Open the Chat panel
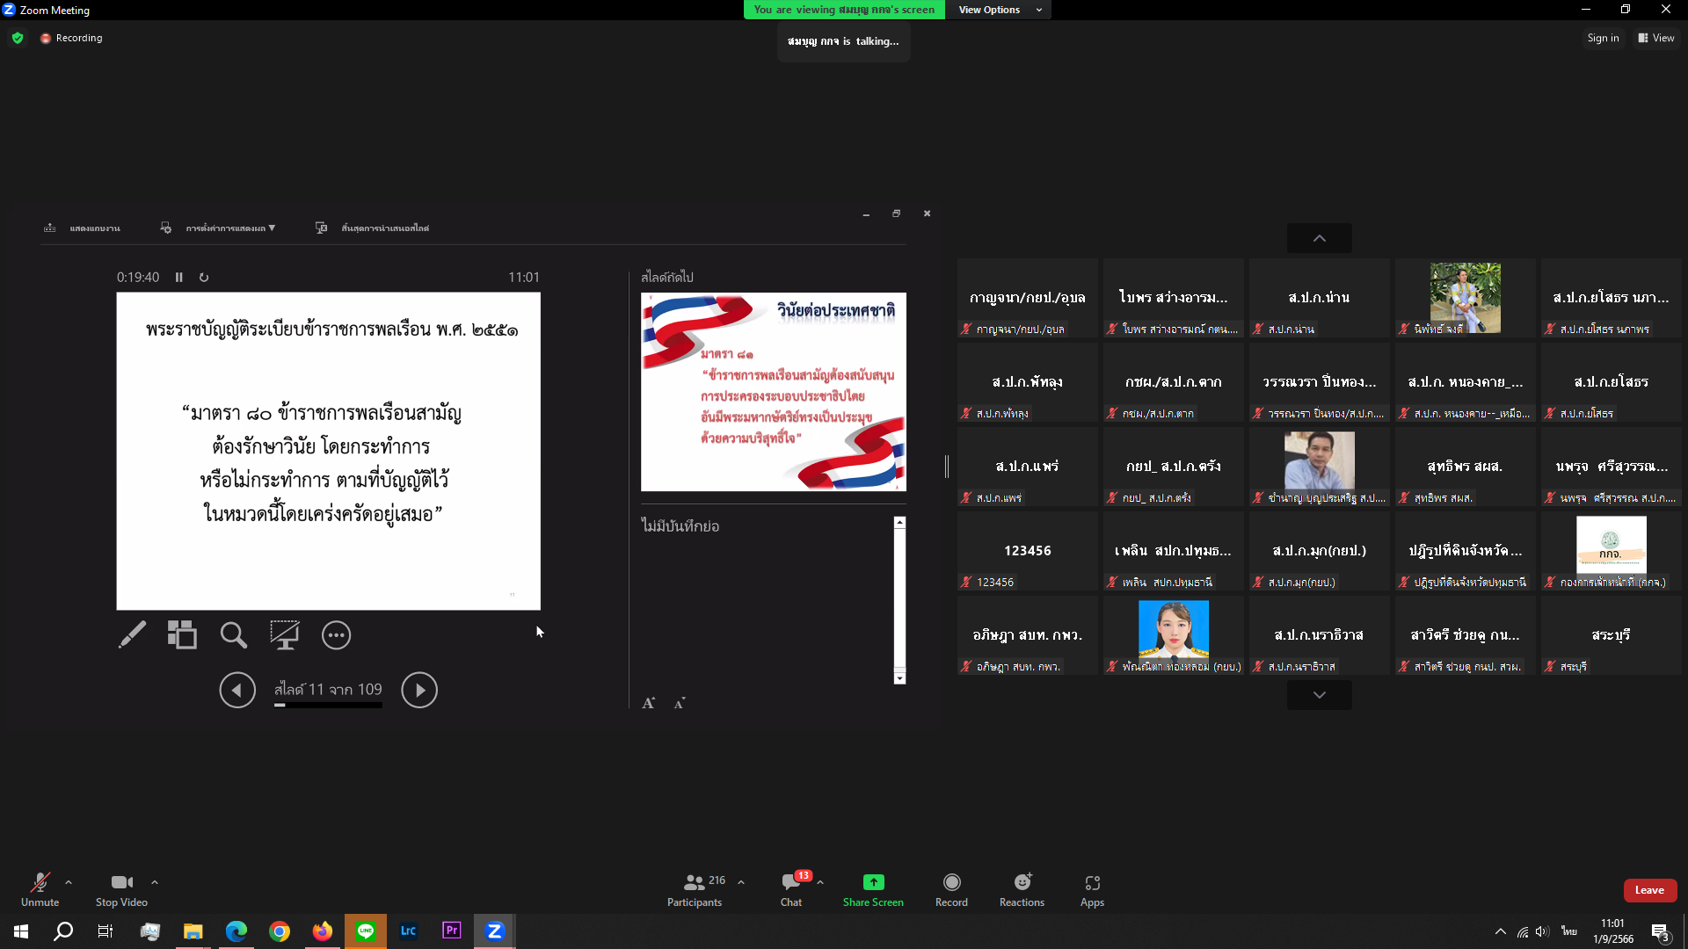The image size is (1688, 949). [791, 889]
